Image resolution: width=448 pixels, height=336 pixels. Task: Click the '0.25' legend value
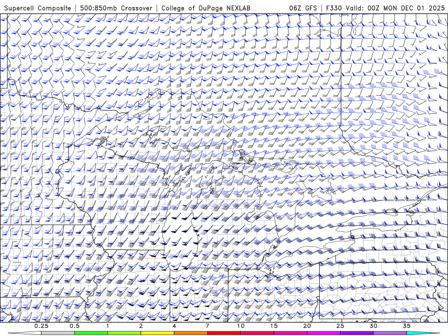(41, 326)
